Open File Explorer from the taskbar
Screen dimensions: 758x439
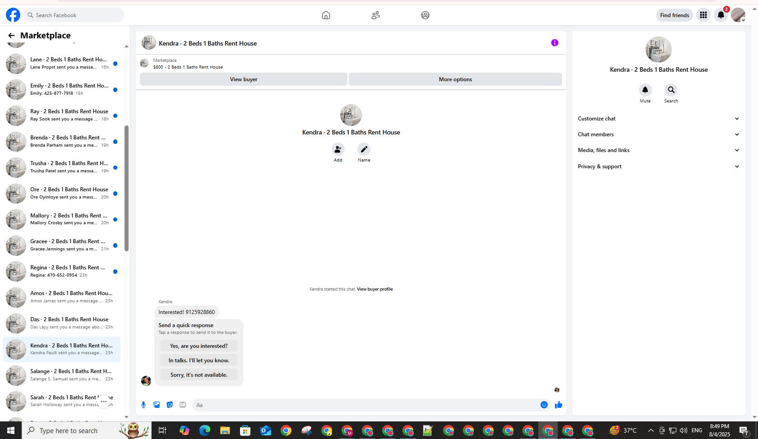pos(225,430)
